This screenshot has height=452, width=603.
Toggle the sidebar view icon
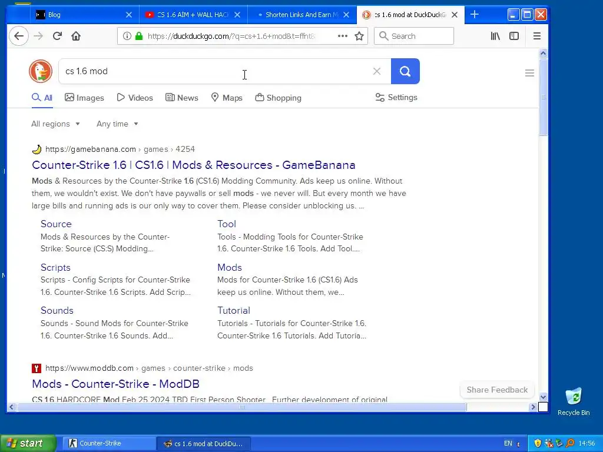pos(514,36)
